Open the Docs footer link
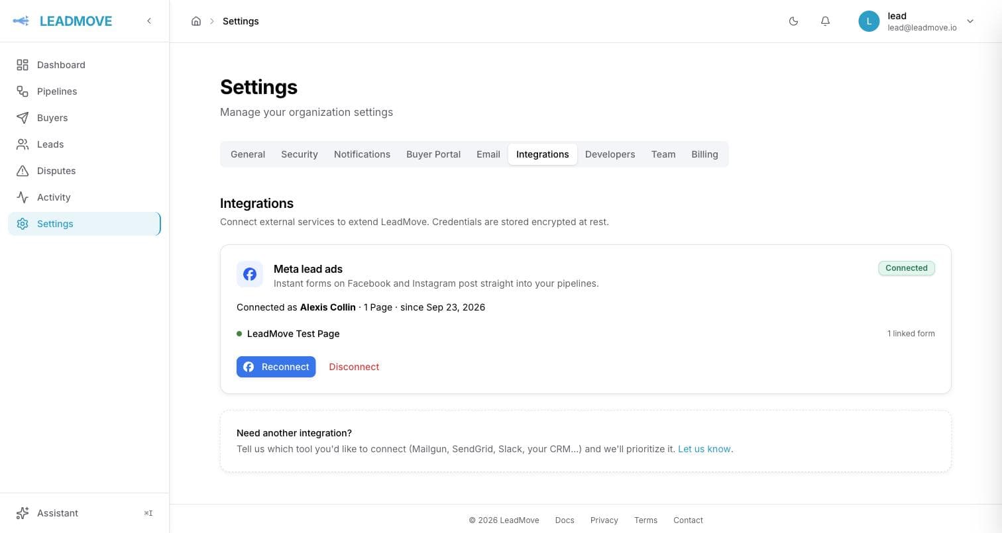The width and height of the screenshot is (1002, 533). point(565,520)
